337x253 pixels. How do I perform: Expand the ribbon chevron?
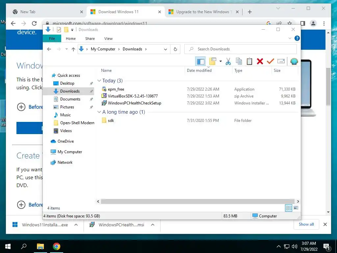[290, 38]
